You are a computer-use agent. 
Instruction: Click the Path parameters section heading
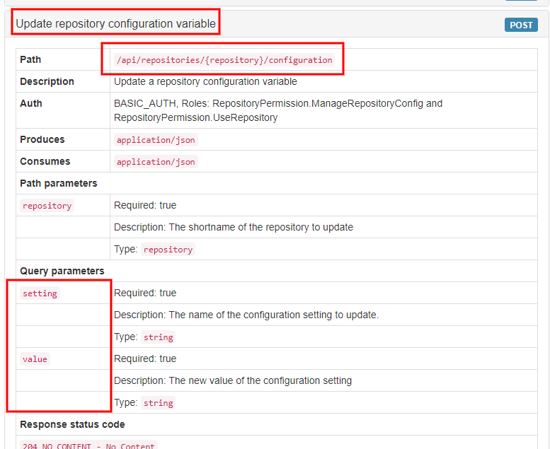(58, 183)
